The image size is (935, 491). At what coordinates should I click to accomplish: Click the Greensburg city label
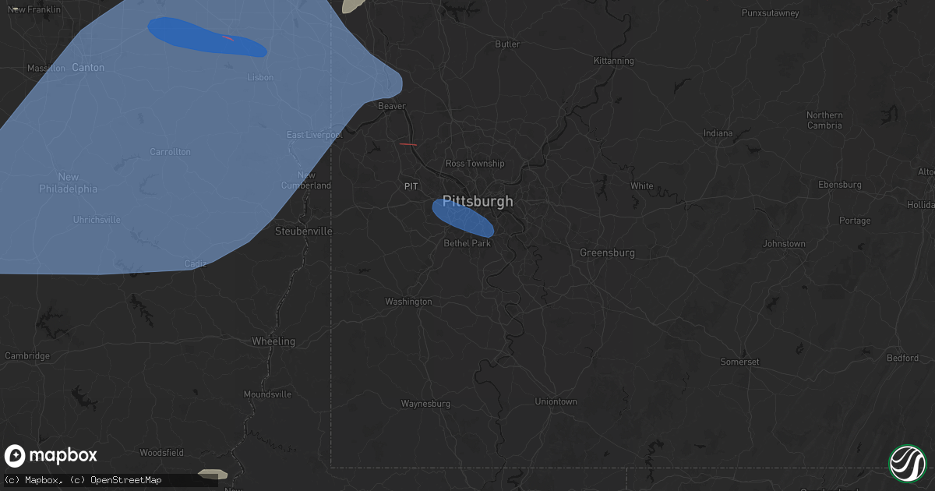pos(608,253)
